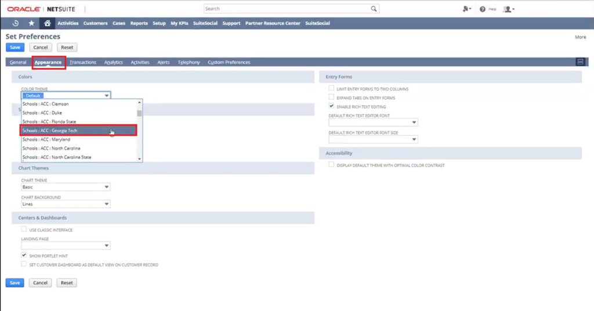Click the top Save button

15,48
